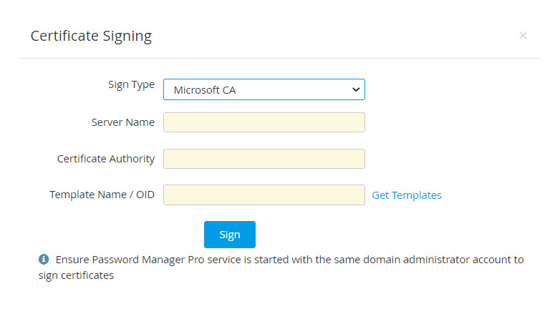
Task: Click the Server Name label
Action: pos(122,122)
